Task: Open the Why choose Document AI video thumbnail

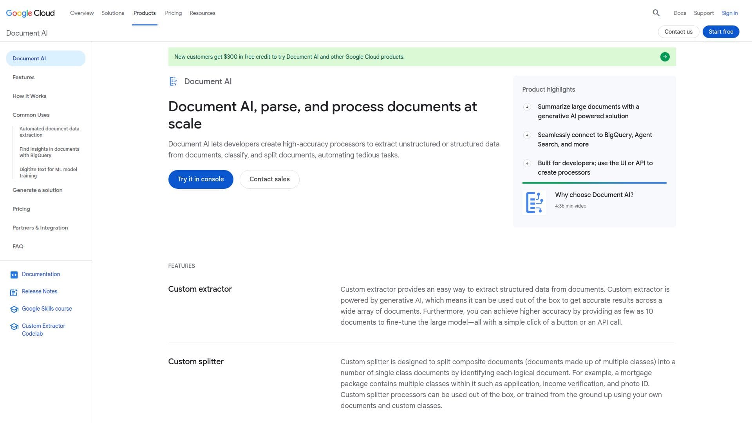Action: 534,202
